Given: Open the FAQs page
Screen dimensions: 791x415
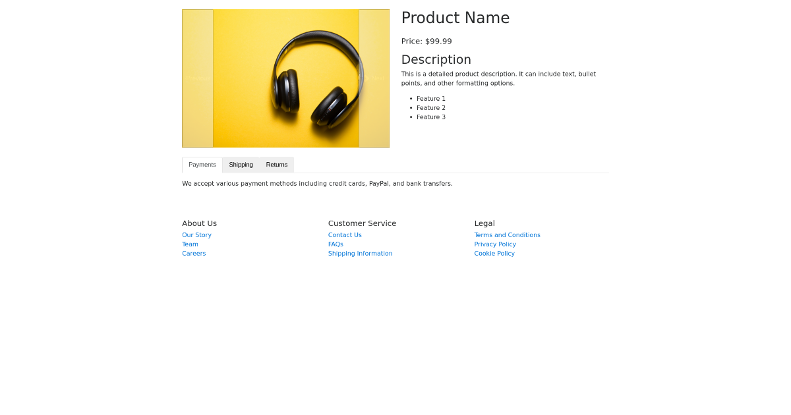Looking at the screenshot, I should click(336, 244).
